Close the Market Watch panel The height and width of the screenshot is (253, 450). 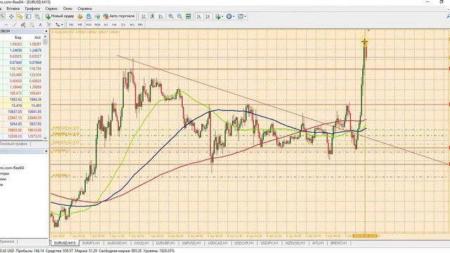46,31
